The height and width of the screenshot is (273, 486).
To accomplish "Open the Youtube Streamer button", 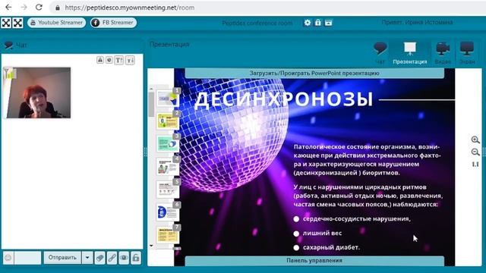I will [56, 23].
